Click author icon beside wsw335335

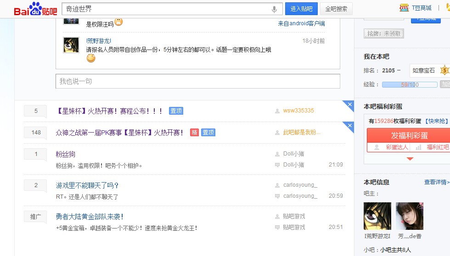[x=277, y=111]
